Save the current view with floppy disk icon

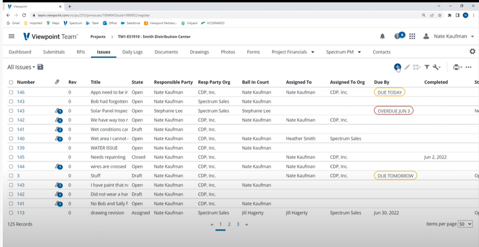[x=40, y=67]
